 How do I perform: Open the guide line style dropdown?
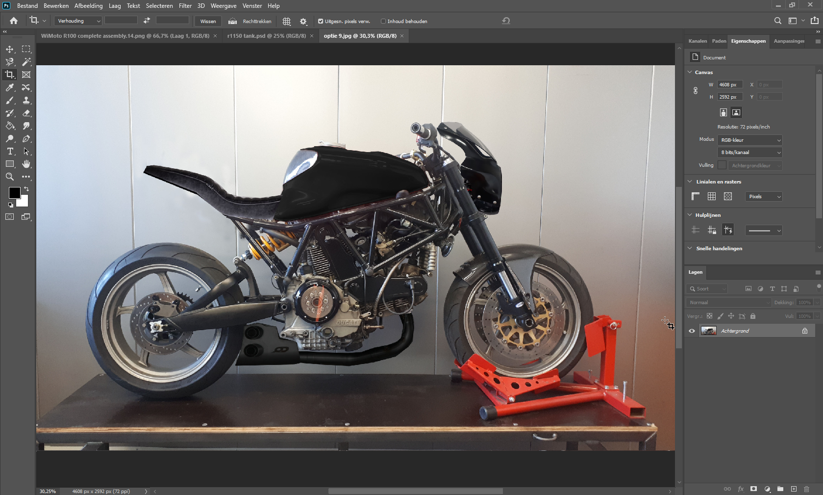764,230
